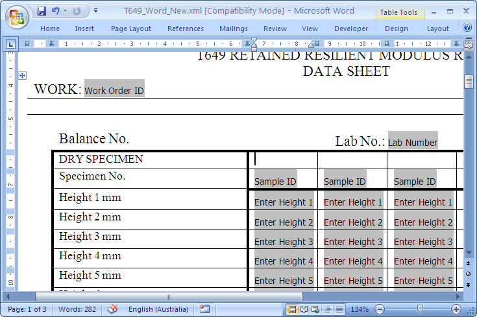
Task: Open the Page Layout ribbon tab
Action: coord(130,29)
